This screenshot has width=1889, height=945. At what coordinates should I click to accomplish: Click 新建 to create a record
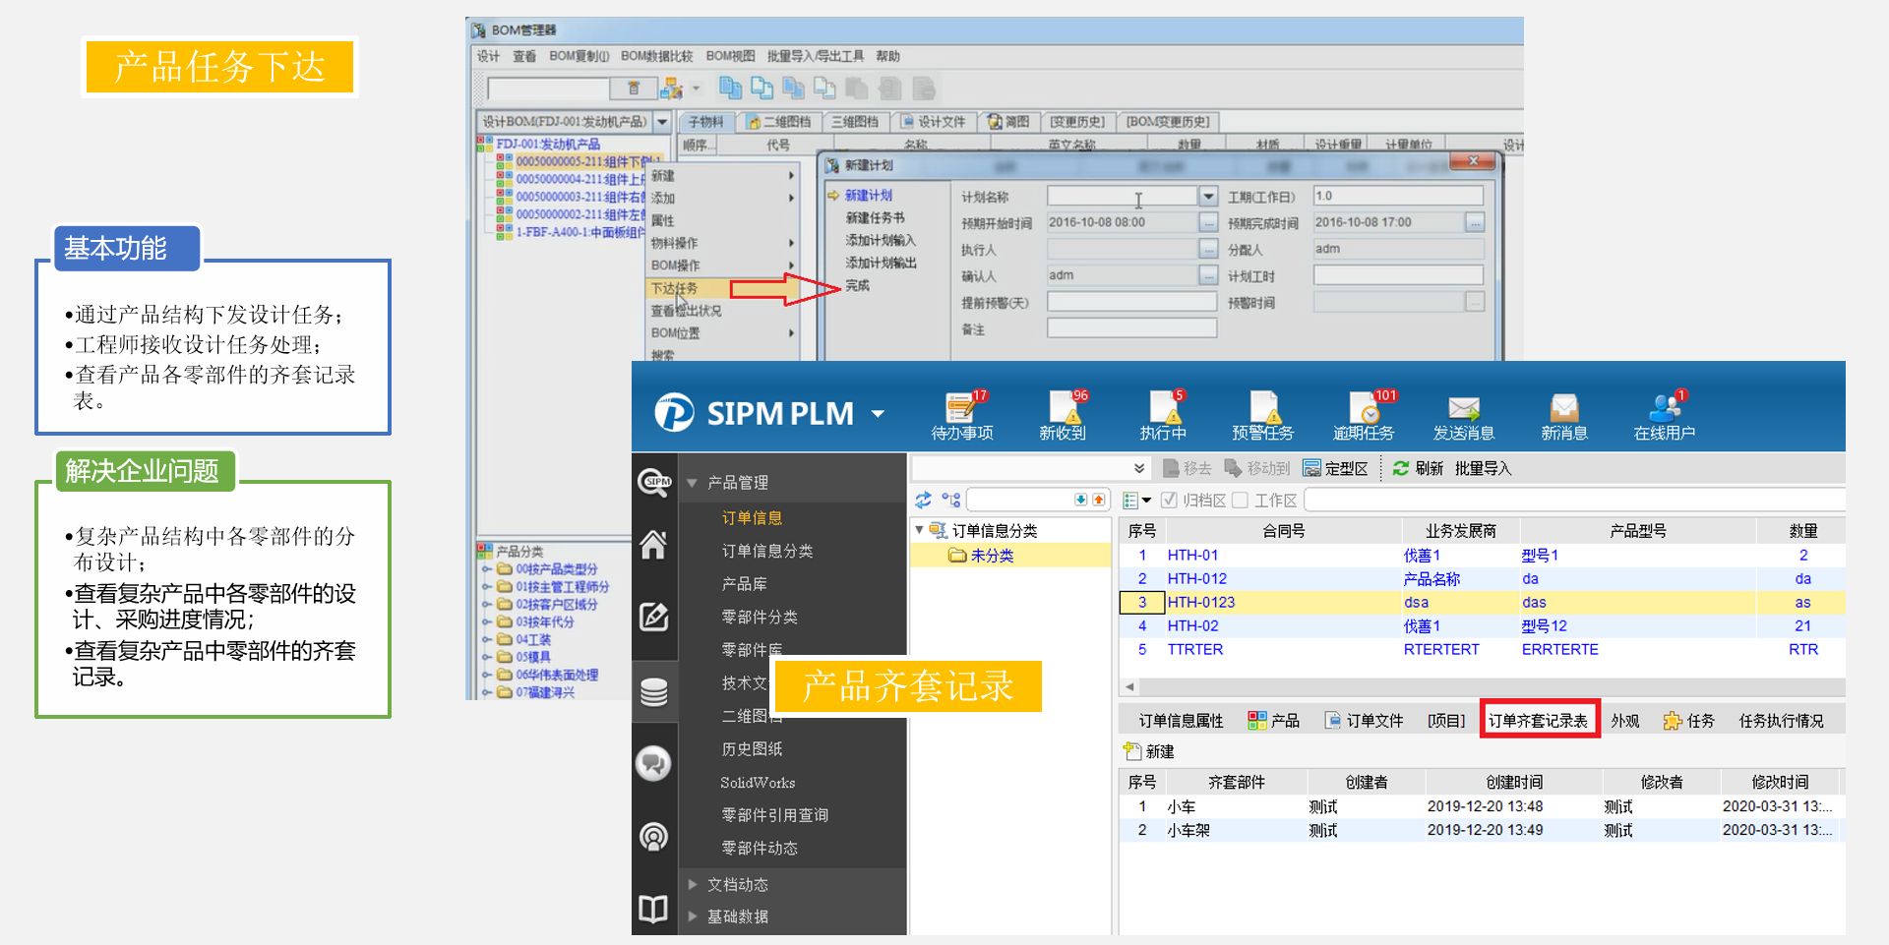(1149, 752)
